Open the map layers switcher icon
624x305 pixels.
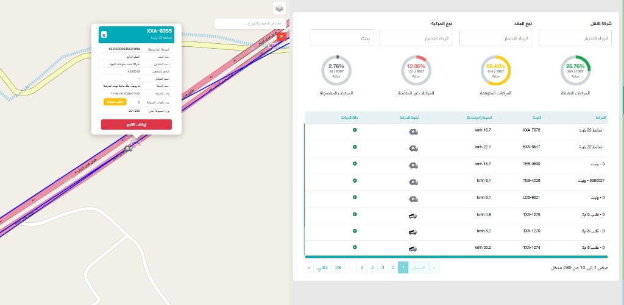(279, 8)
